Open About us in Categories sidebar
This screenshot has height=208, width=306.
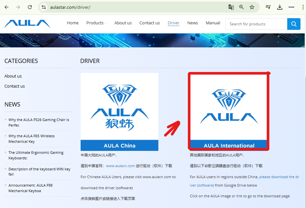coord(13,76)
